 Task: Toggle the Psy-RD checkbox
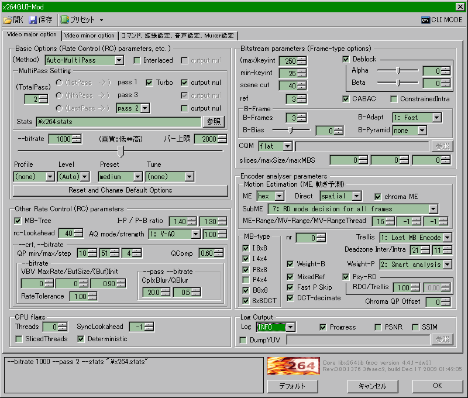[346, 277]
